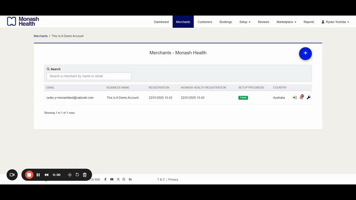Click the SETUP PROGRESS column header
The height and width of the screenshot is (200, 356).
point(251,87)
